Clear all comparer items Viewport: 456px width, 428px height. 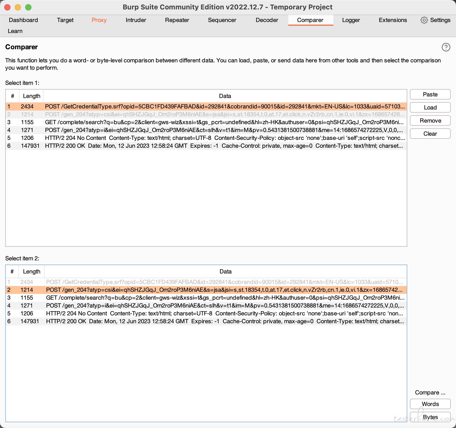coord(430,134)
